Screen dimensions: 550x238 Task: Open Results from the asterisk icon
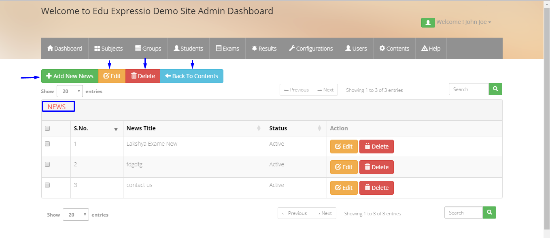[x=255, y=48]
